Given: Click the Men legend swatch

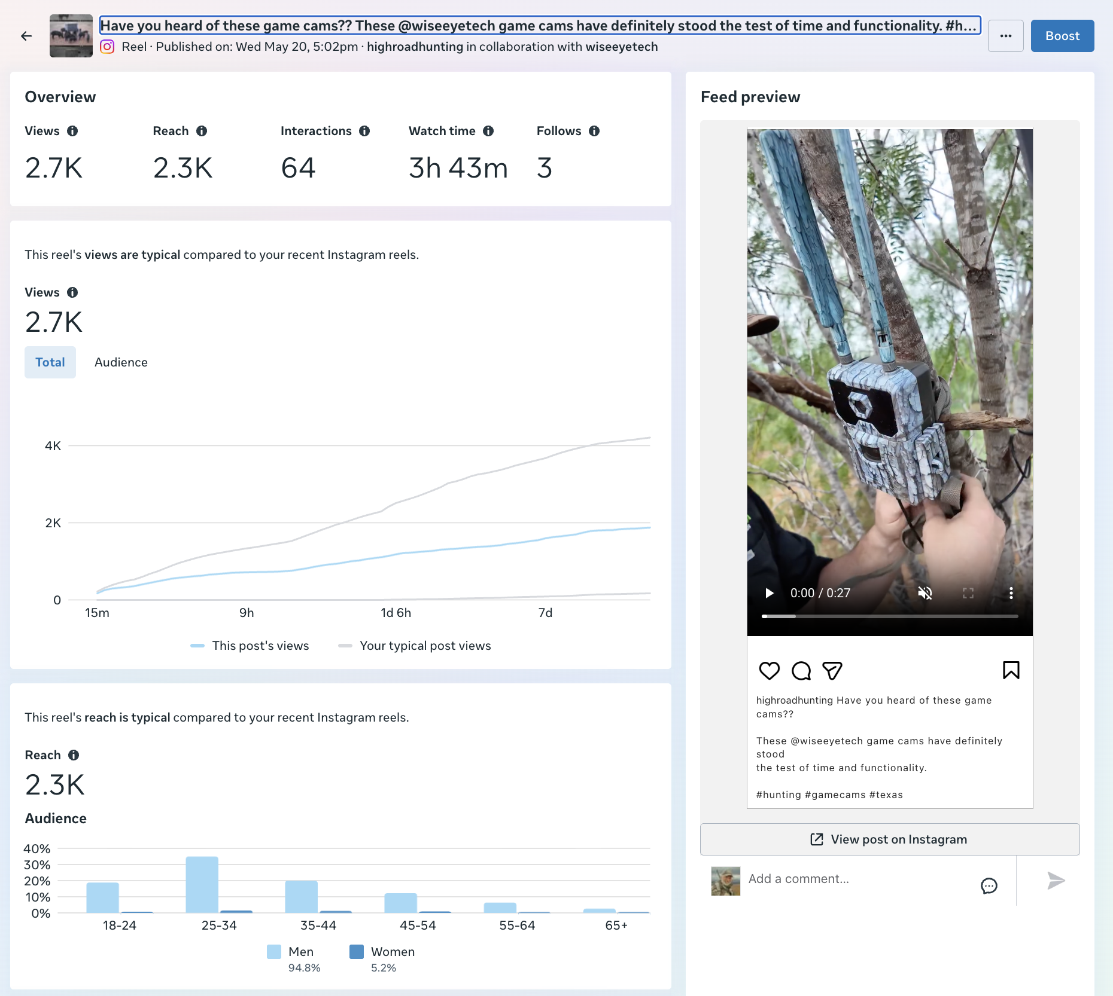Looking at the screenshot, I should (274, 952).
